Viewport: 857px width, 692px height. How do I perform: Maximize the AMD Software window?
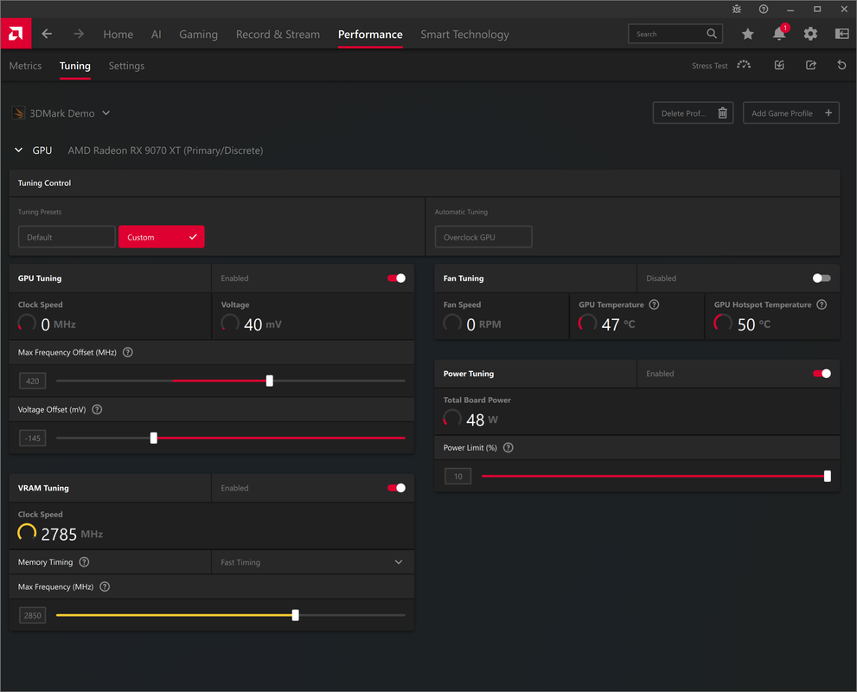click(x=817, y=10)
